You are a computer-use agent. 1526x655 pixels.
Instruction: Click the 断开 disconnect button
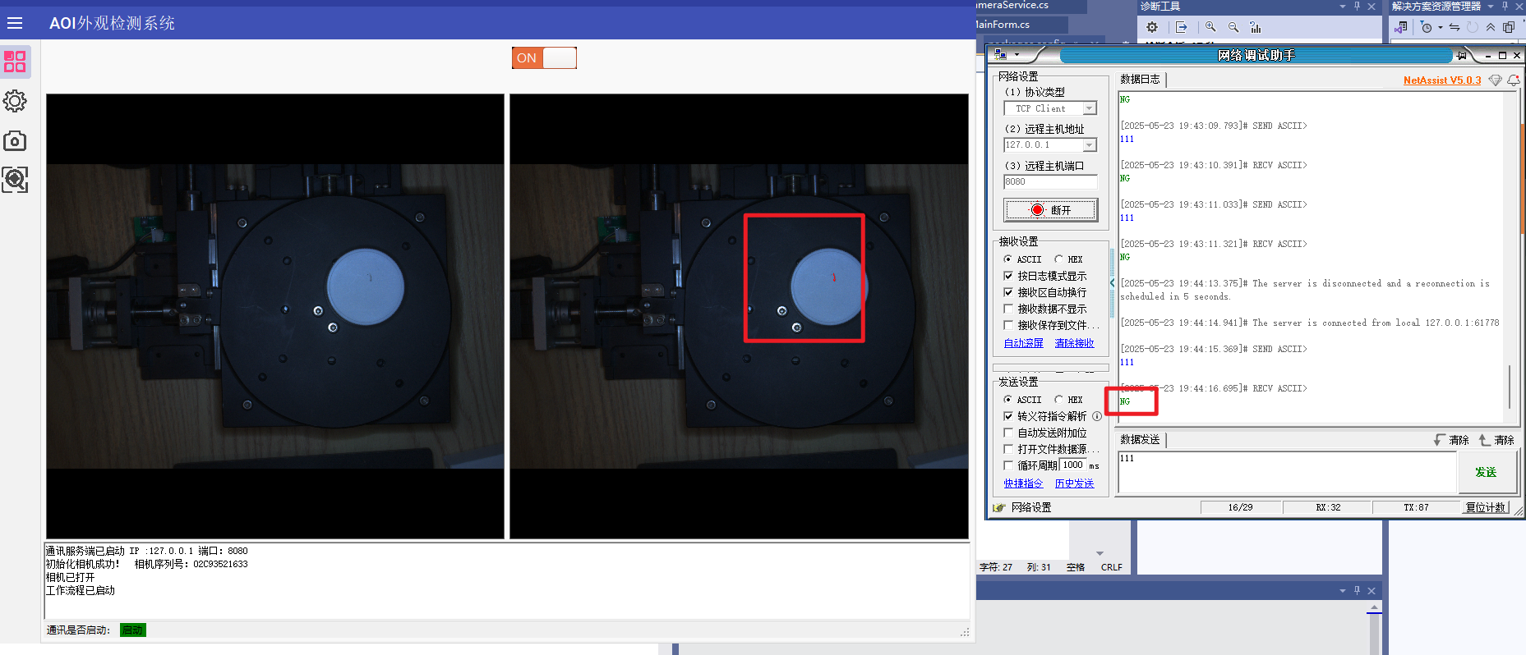pyautogui.click(x=1050, y=210)
